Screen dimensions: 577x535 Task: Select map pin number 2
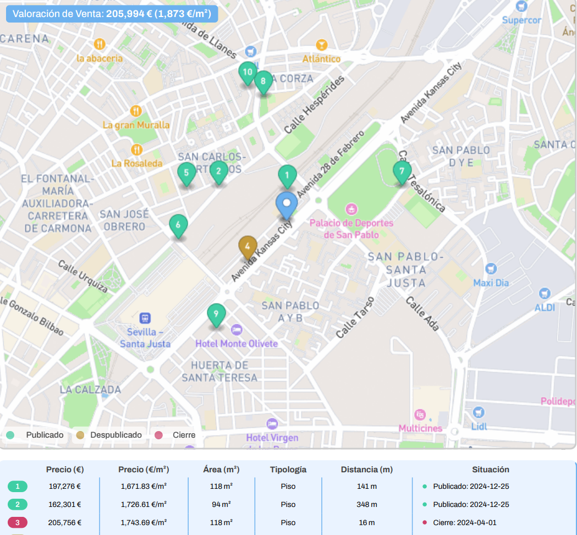(x=219, y=171)
